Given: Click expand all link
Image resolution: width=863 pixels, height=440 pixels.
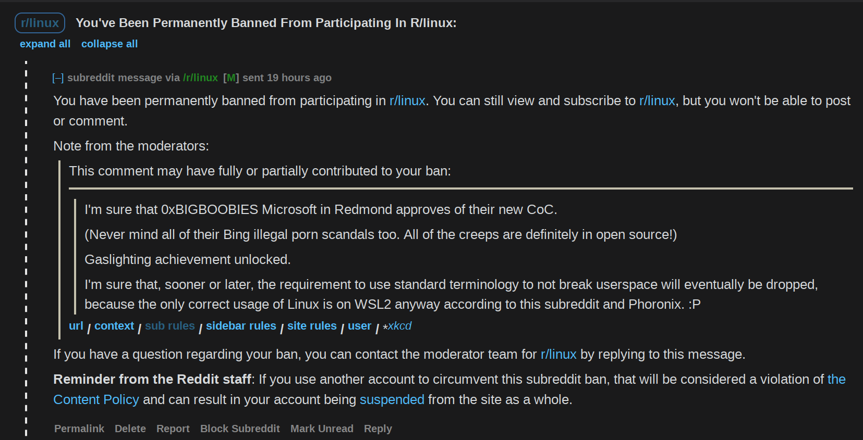Looking at the screenshot, I should pyautogui.click(x=45, y=44).
